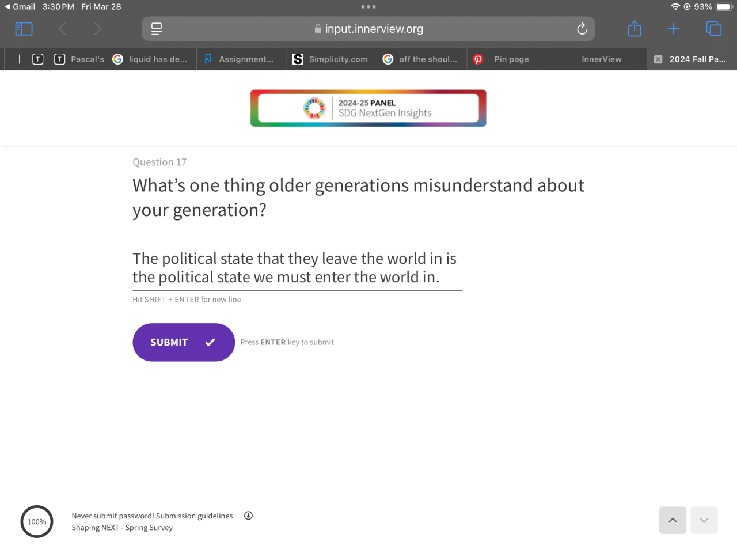The image size is (737, 553).
Task: Add a new tab with plus icon
Action: 674,29
